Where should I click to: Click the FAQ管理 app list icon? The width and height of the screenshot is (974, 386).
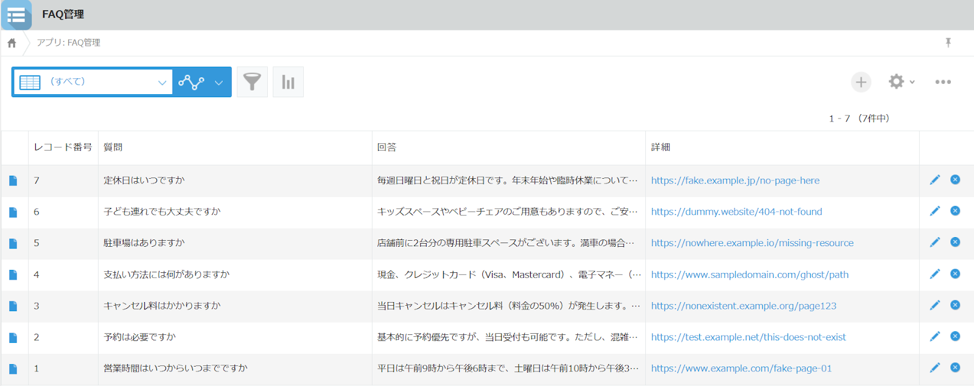[x=16, y=15]
